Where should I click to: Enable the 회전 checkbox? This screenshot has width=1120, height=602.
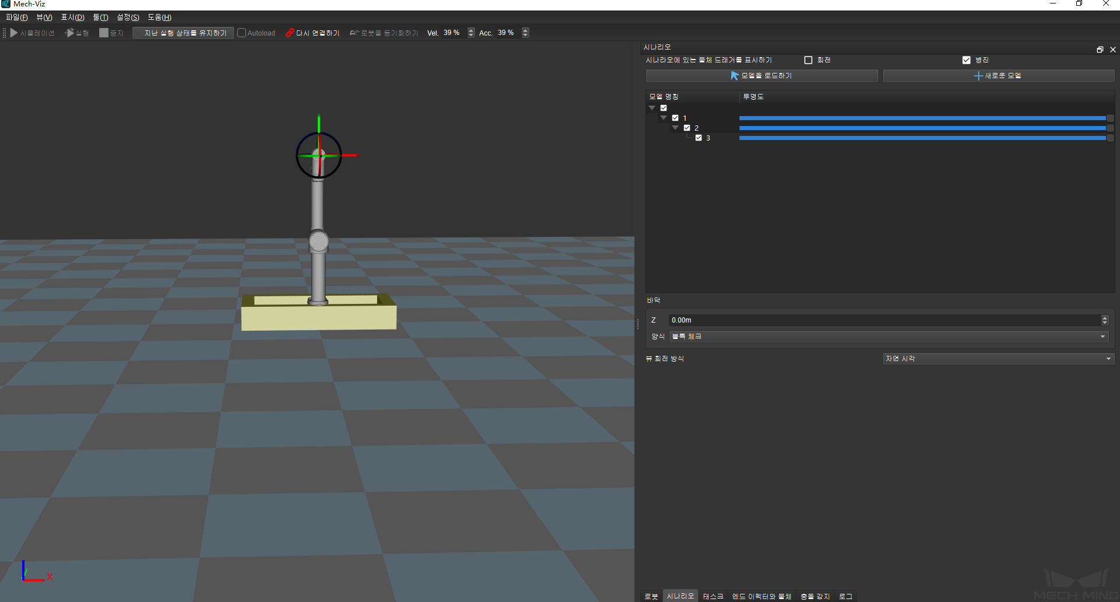tap(808, 60)
